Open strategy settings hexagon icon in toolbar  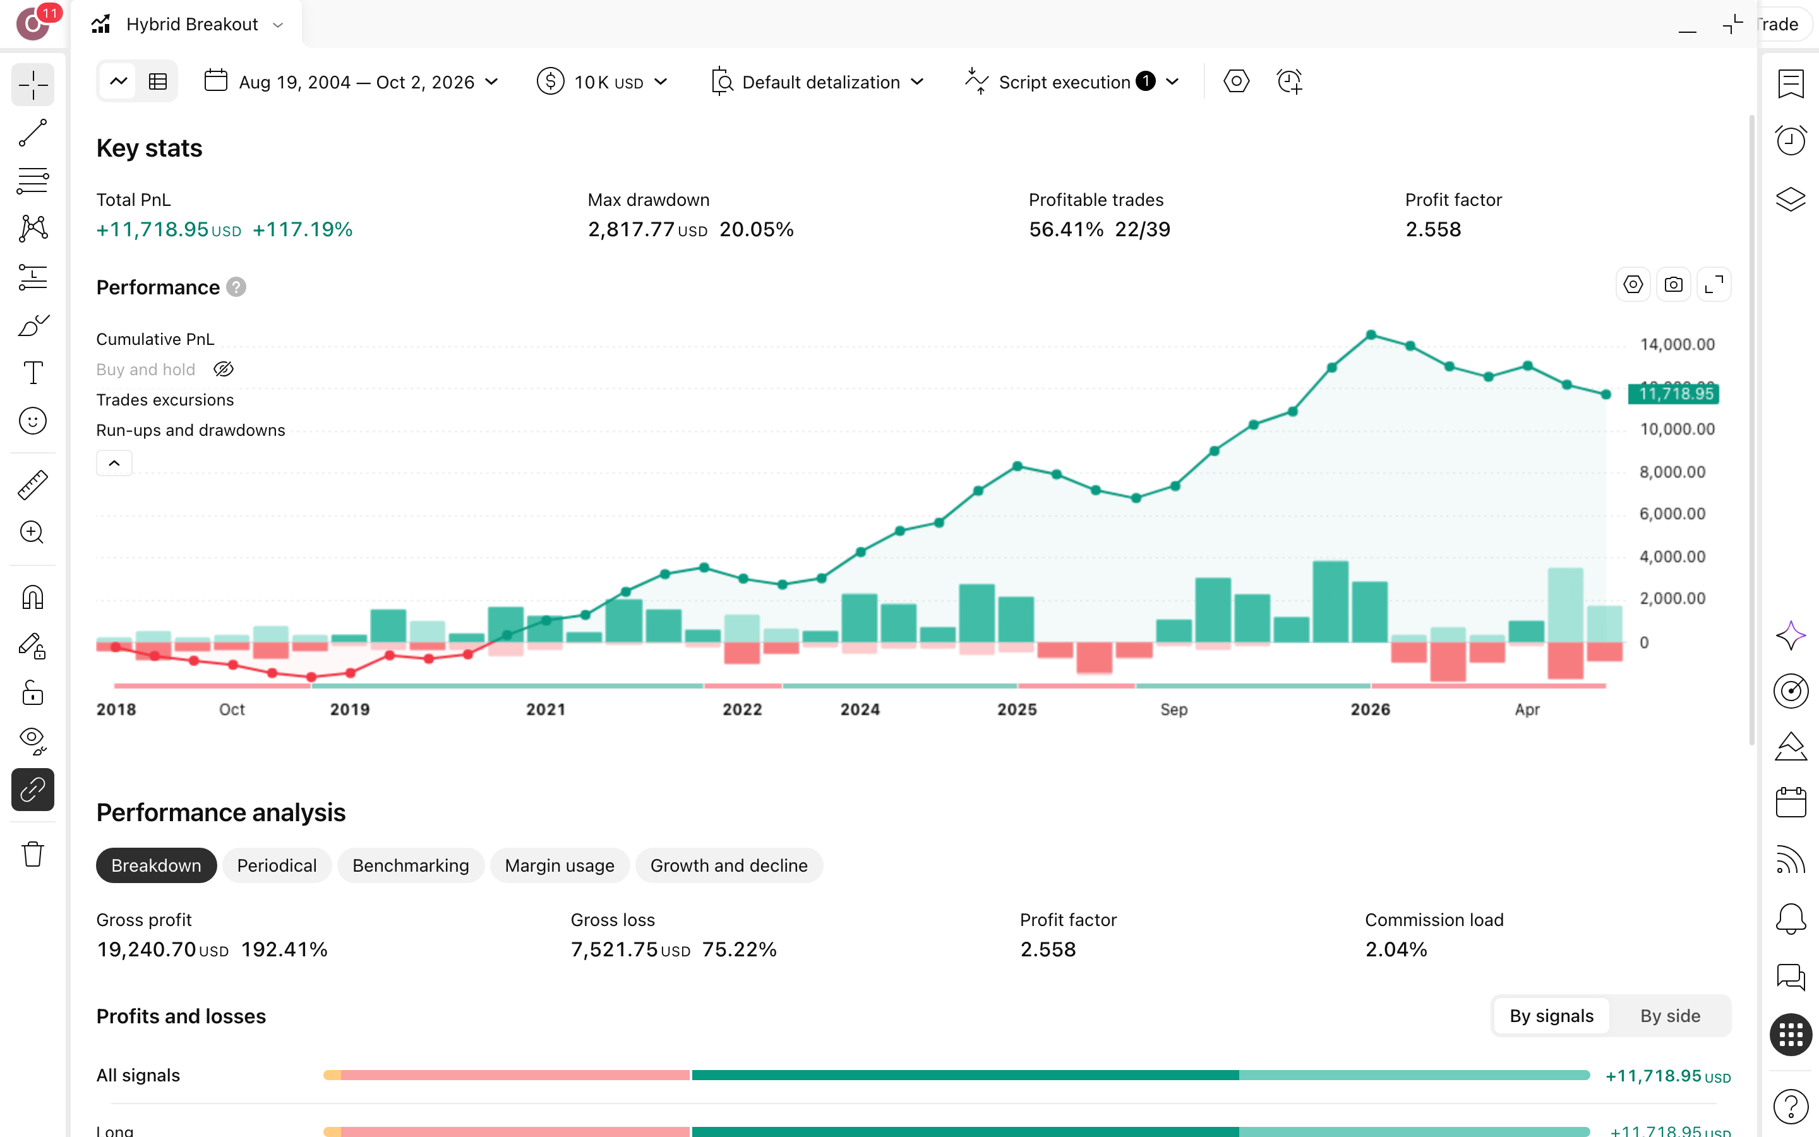coord(1237,81)
